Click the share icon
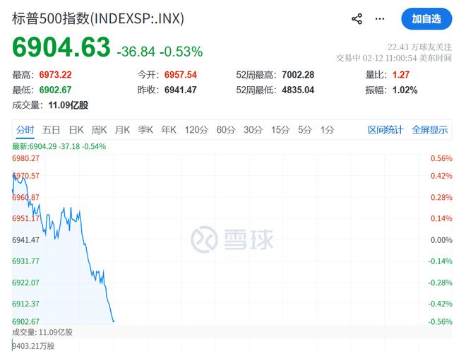This screenshot has width=466, height=351. tap(357, 19)
